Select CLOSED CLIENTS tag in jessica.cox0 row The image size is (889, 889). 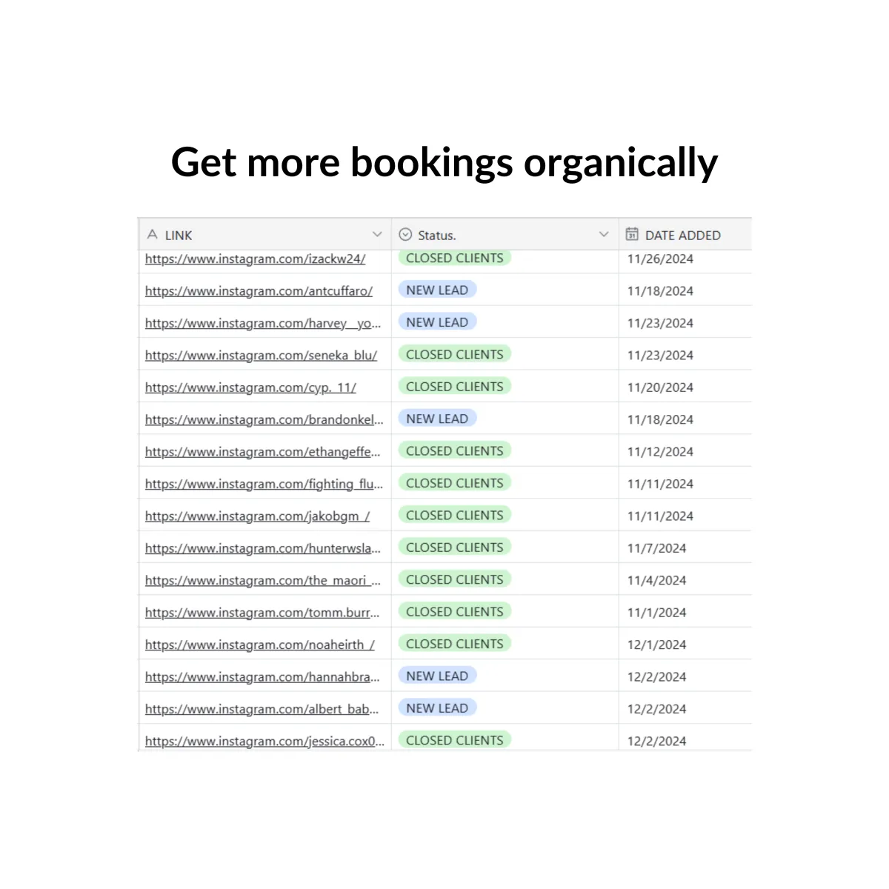[455, 741]
